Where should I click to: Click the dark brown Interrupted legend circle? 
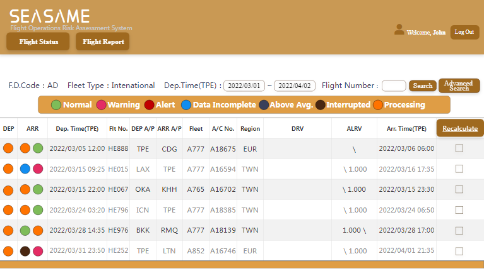(321, 105)
